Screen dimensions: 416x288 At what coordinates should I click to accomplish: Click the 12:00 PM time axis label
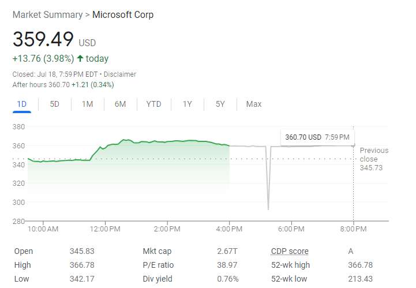coord(106,229)
